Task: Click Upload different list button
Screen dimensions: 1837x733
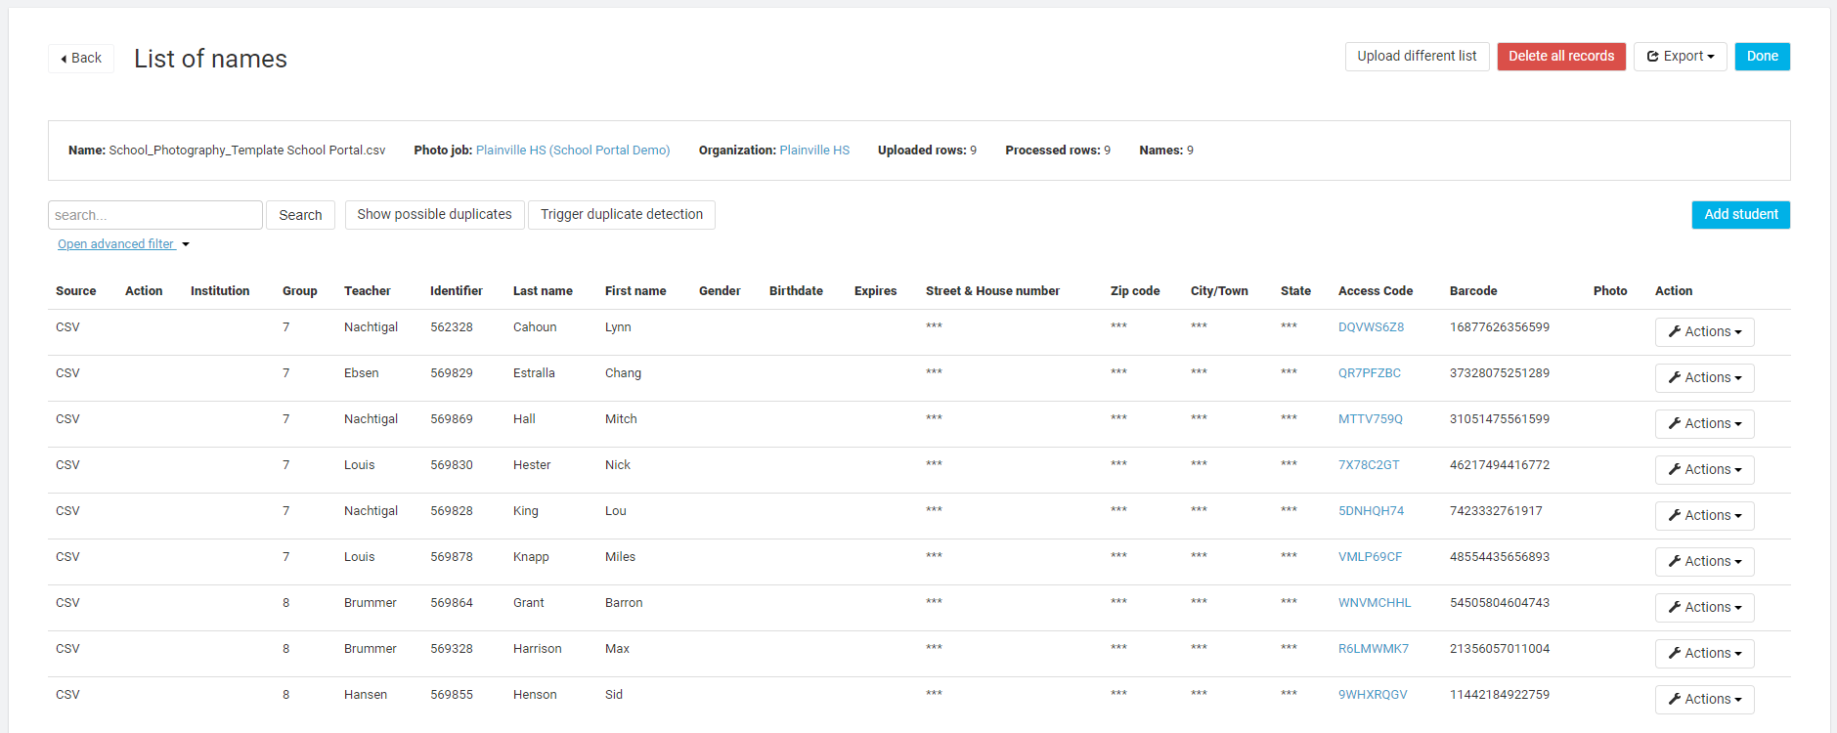Action: [x=1417, y=57]
